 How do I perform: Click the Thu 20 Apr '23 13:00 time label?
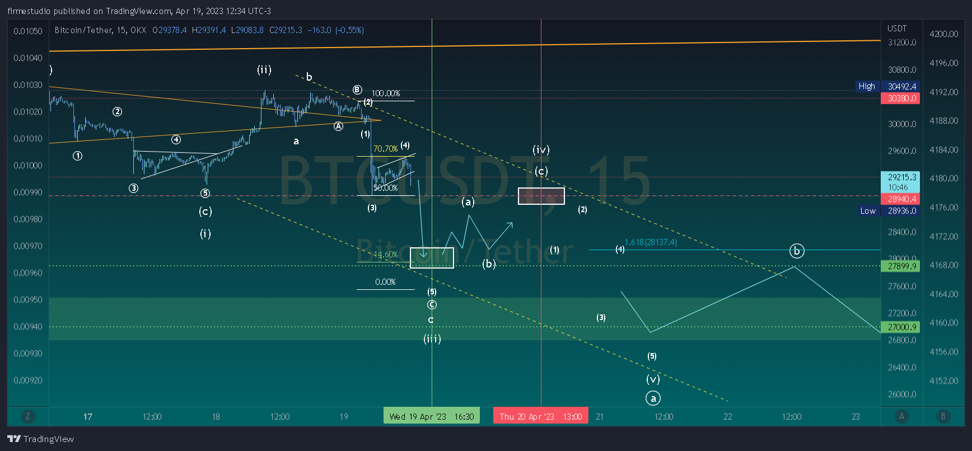click(x=541, y=416)
